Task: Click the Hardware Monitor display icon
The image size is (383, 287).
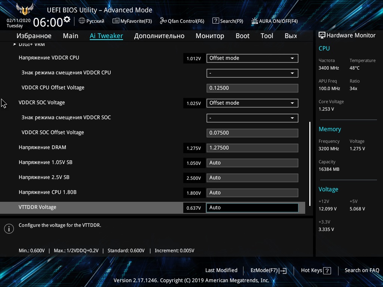Action: [x=322, y=35]
